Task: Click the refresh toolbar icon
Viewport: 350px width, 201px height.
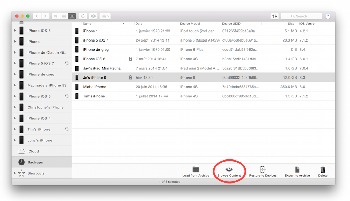Action: point(83,16)
